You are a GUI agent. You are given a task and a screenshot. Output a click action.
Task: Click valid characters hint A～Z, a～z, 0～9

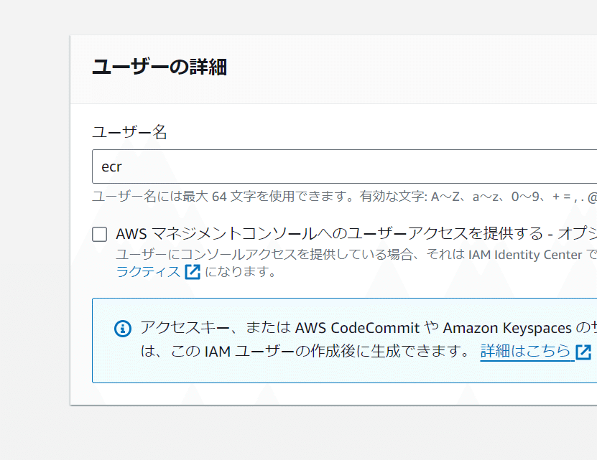tap(489, 196)
